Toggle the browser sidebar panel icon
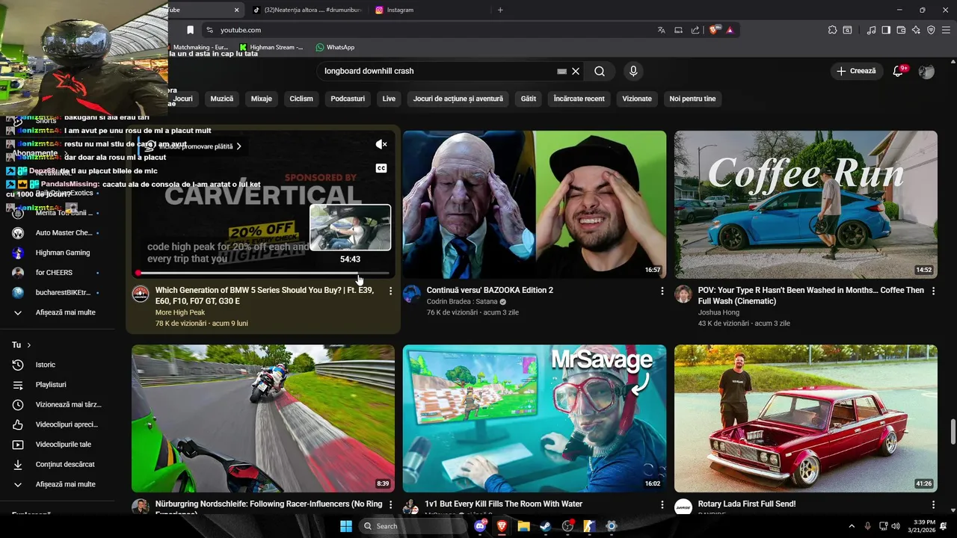The image size is (957, 538). pos(886,30)
